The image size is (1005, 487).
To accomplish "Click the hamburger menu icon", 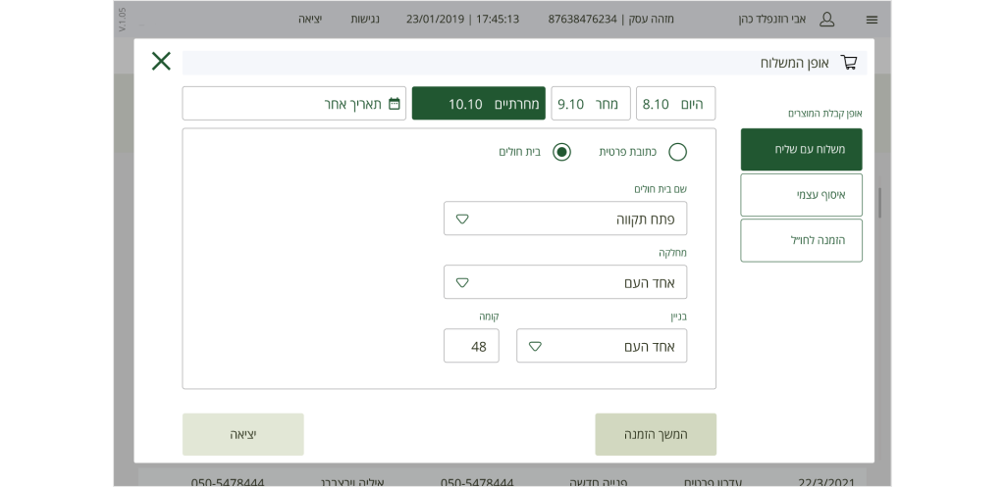I will tap(872, 20).
